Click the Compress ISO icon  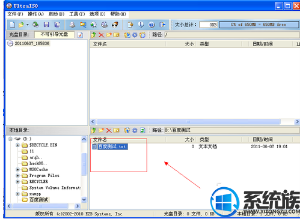(83, 25)
